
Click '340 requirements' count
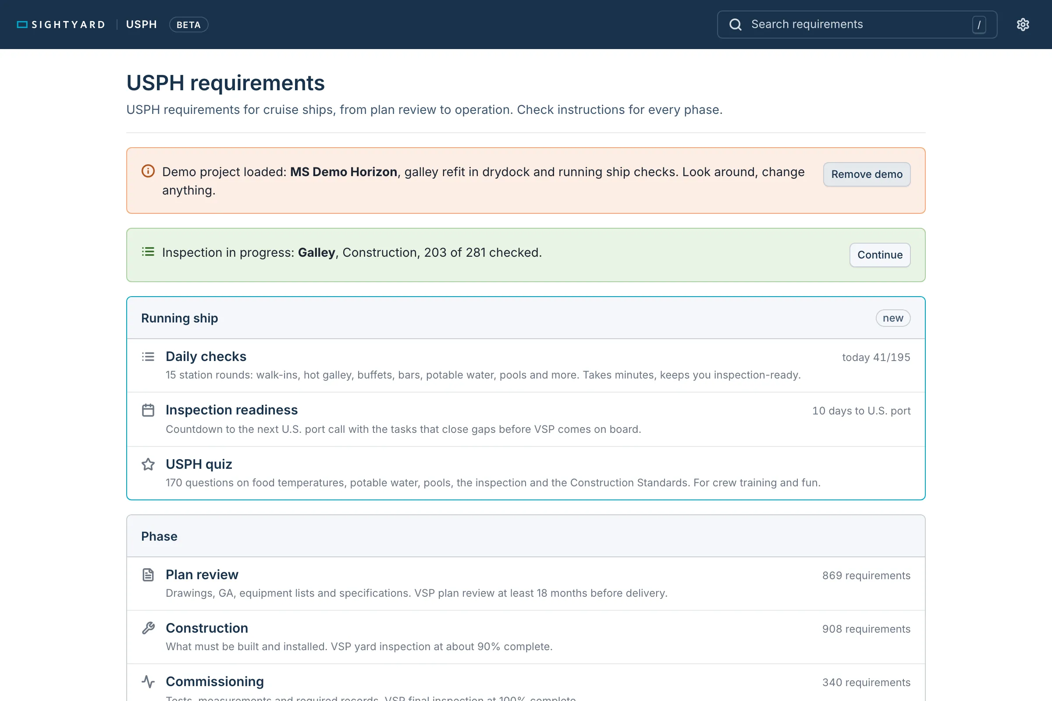tap(866, 683)
